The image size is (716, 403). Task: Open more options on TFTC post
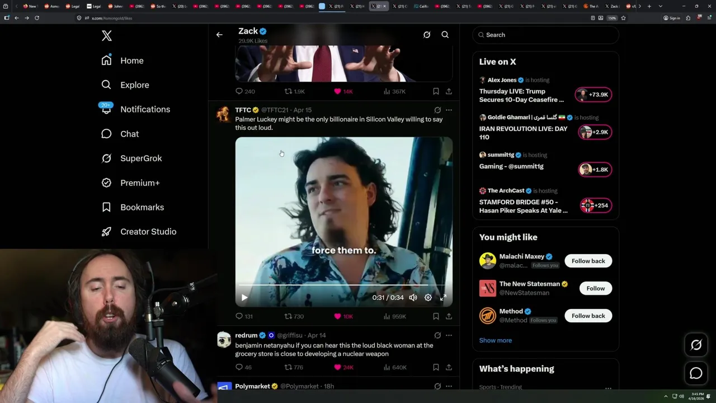(x=449, y=110)
